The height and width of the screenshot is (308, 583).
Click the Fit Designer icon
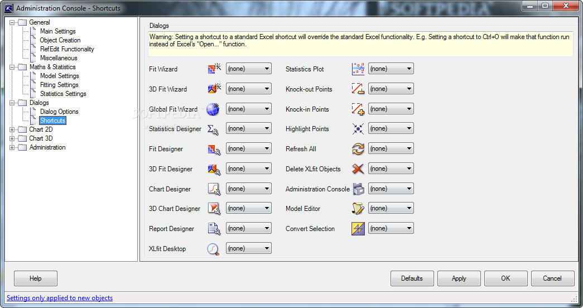[214, 149]
